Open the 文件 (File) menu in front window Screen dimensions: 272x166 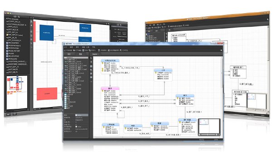click(66, 47)
